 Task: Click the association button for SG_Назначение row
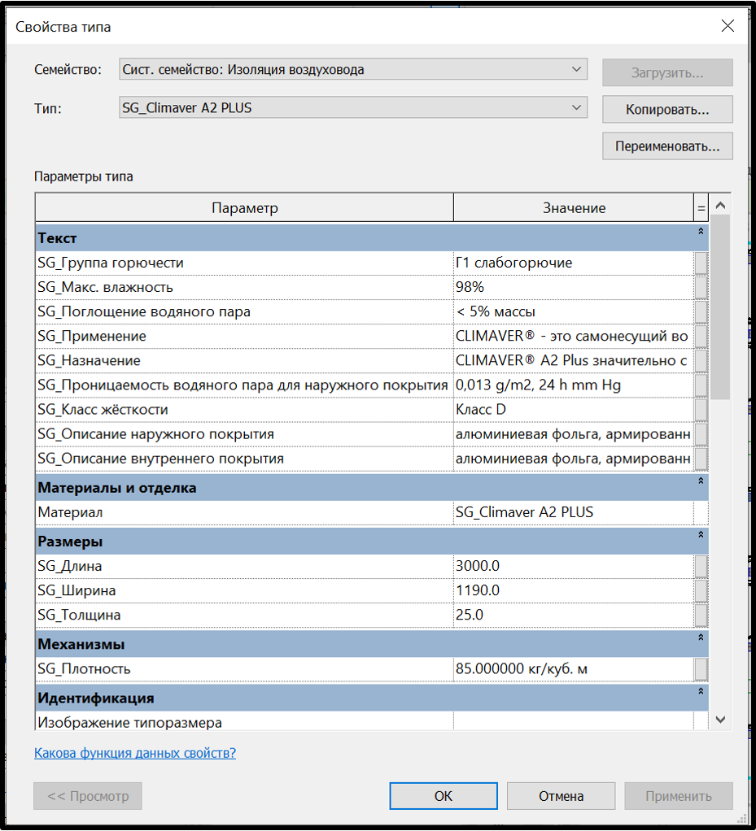[x=701, y=360]
